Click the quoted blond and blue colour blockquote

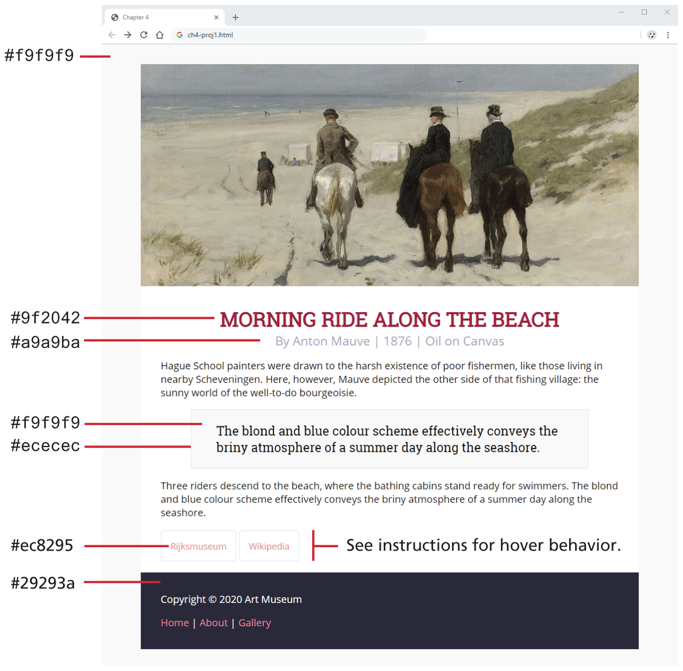pyautogui.click(x=389, y=439)
